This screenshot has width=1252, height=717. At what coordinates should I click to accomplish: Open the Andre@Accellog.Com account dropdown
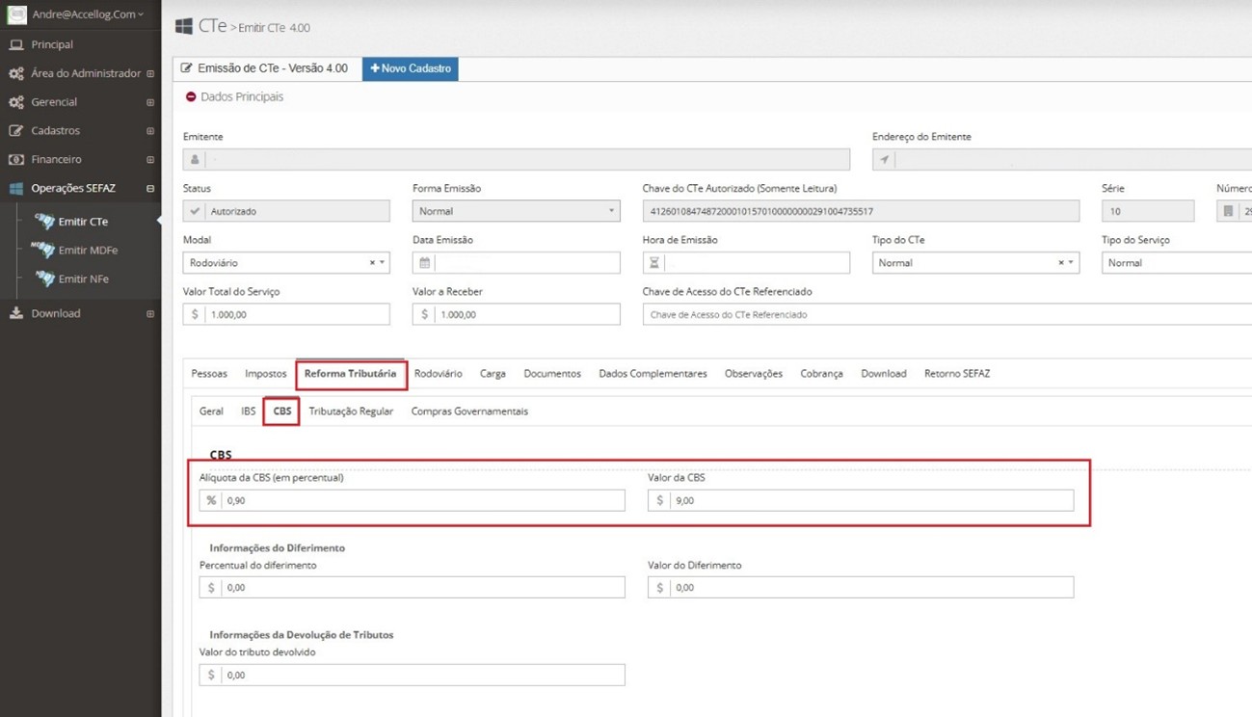(x=88, y=14)
